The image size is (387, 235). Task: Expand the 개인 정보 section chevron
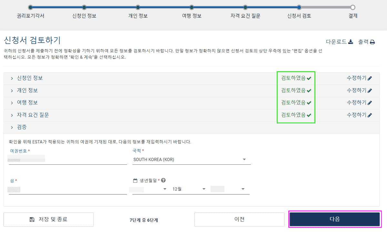[12, 91]
